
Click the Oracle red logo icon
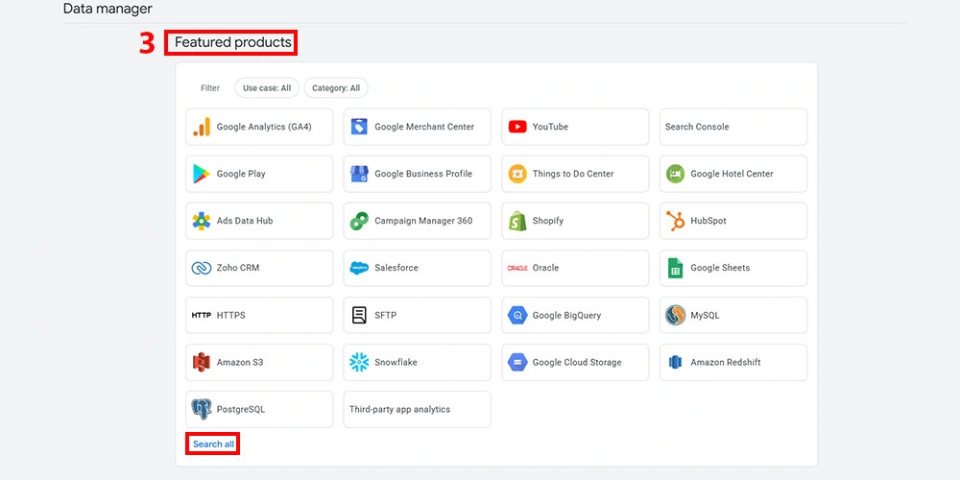(x=517, y=268)
